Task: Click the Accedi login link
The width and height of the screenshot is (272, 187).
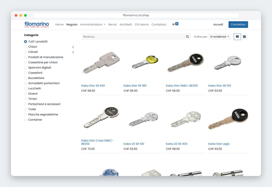Action: [218, 24]
